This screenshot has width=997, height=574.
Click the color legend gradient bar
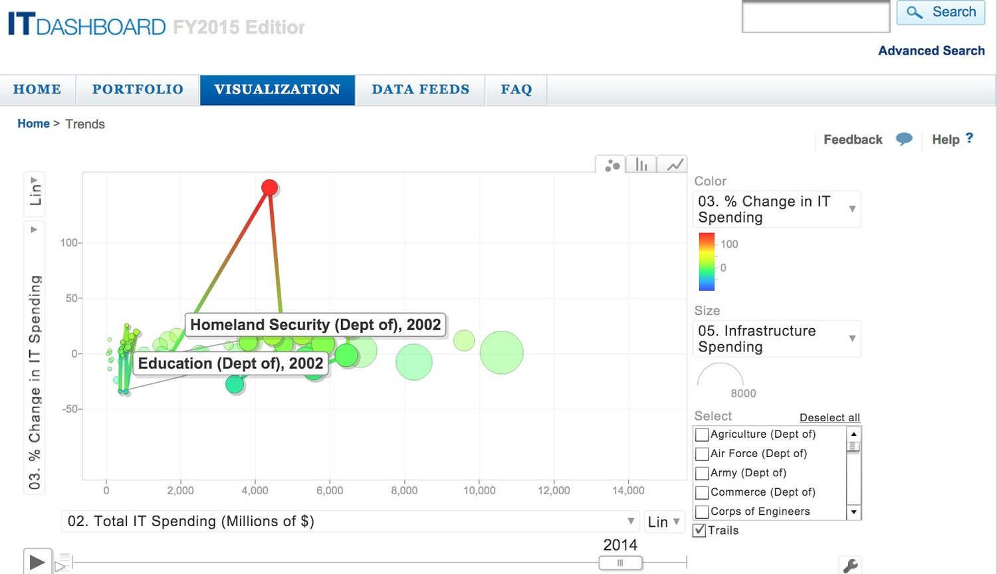(x=707, y=262)
